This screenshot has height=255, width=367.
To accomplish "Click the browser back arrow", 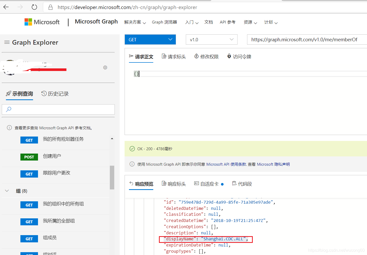I will tap(6, 7).
